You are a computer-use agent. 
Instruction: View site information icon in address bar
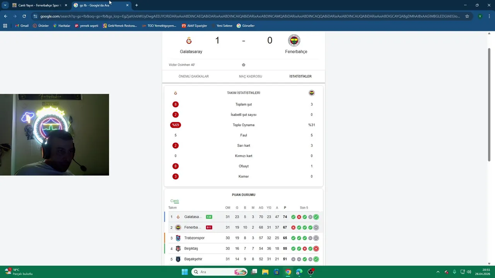pyautogui.click(x=35, y=16)
